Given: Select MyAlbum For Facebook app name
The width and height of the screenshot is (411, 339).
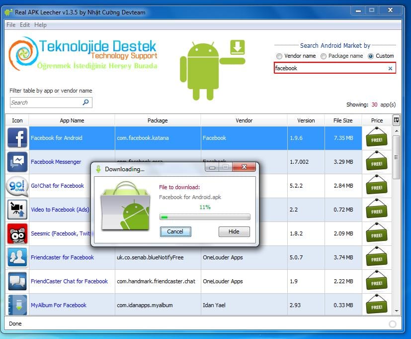Looking at the screenshot, I should click(x=59, y=305).
